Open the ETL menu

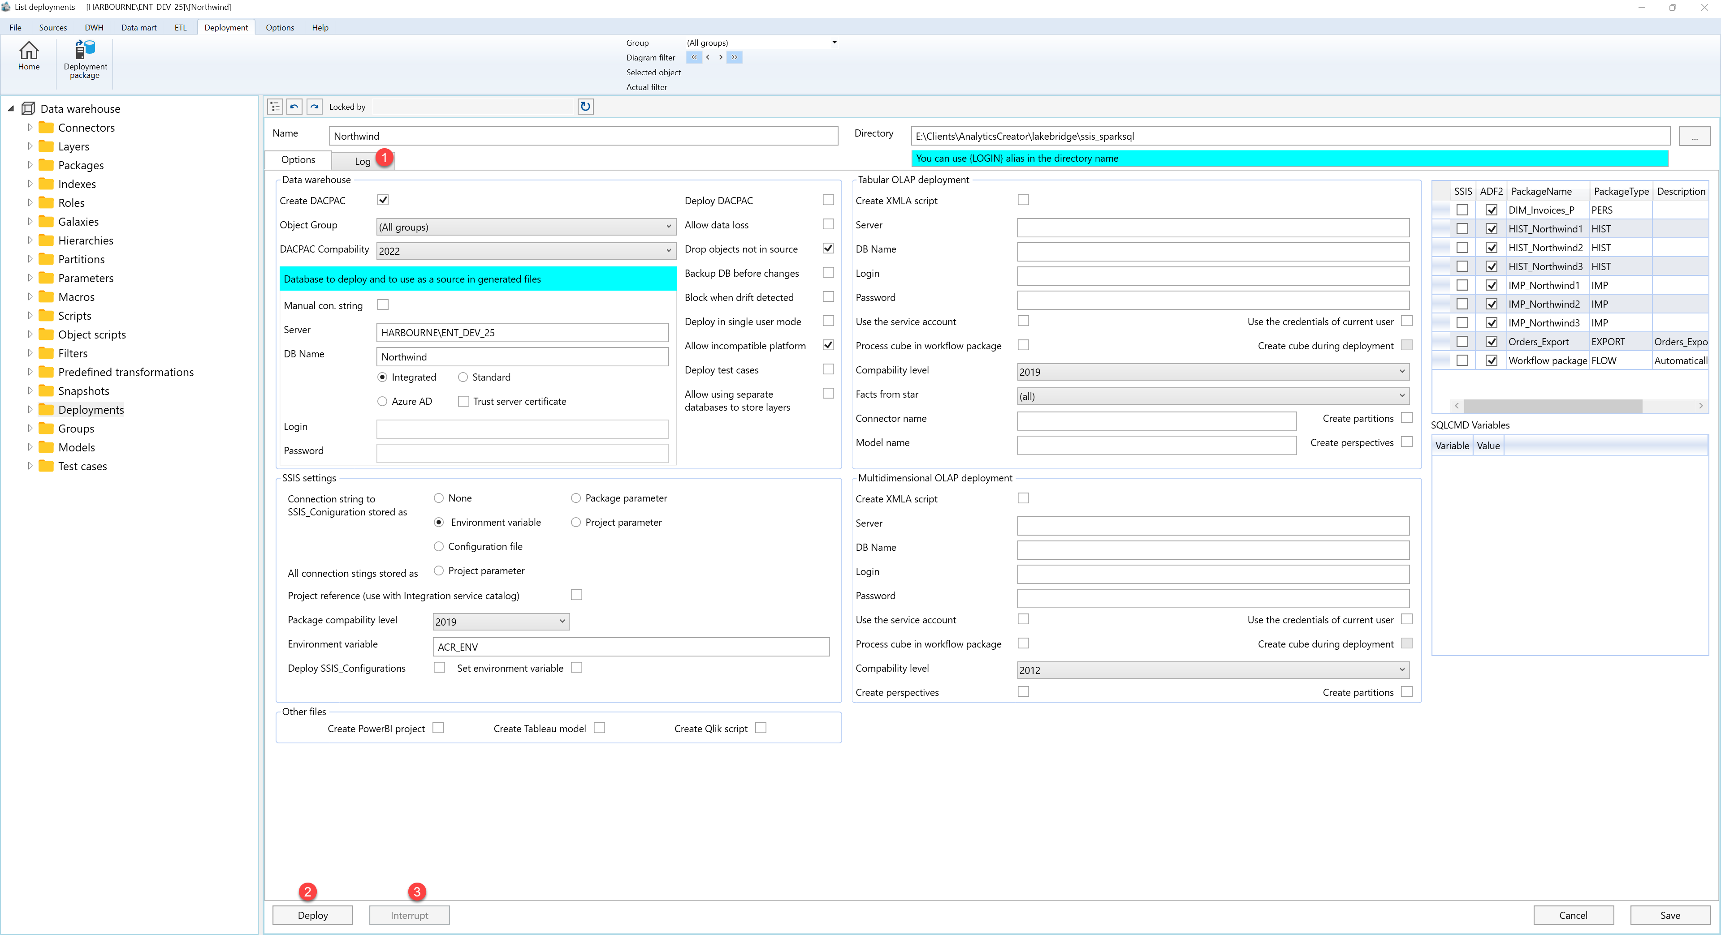pos(180,27)
